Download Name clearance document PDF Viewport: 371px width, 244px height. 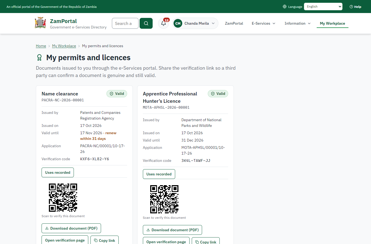tap(71, 228)
